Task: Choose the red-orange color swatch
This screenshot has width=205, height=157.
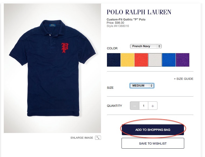Action: click(141, 60)
